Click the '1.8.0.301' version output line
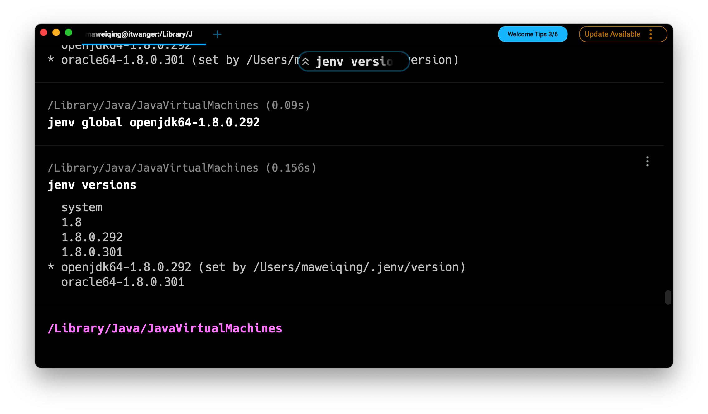The height and width of the screenshot is (414, 708). tap(92, 252)
